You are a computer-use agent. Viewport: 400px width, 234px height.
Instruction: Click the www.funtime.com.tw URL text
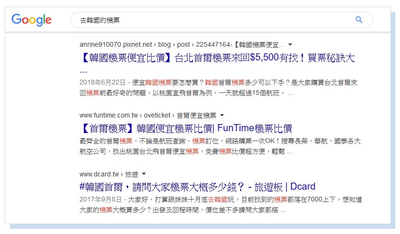[104, 115]
